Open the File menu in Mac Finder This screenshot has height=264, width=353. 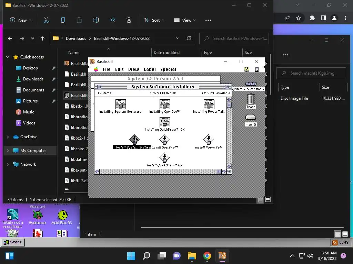[x=107, y=69]
